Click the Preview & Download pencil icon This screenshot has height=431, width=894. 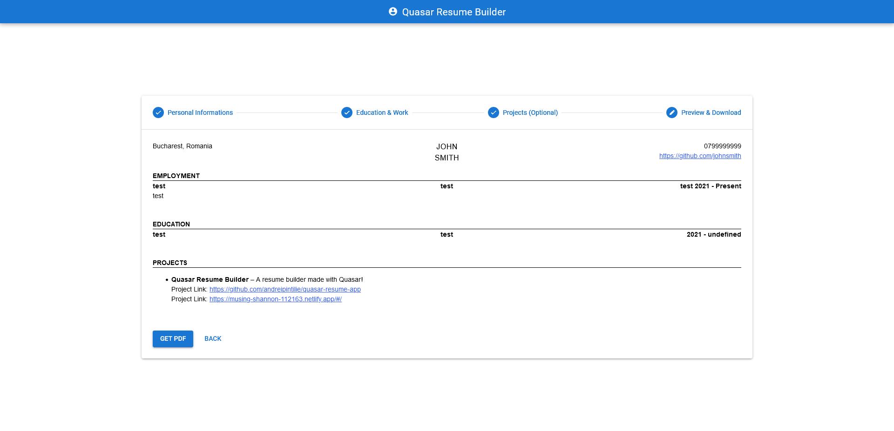click(x=672, y=113)
